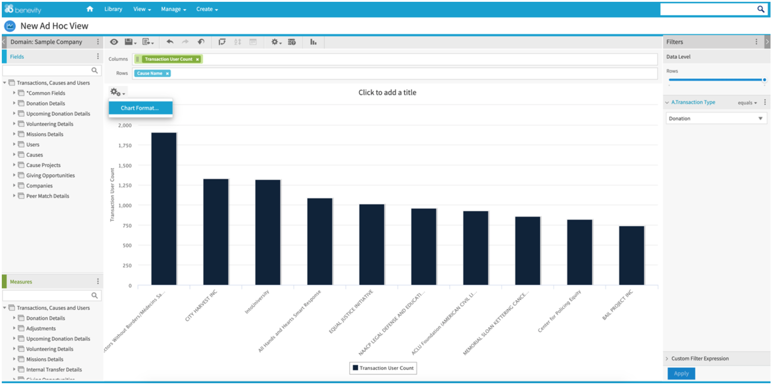Adjust the Data Level Rows slider

tap(764, 80)
